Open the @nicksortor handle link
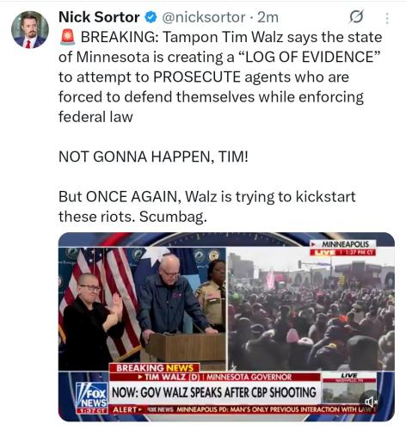Screen dimensions: 406x430 pyautogui.click(x=204, y=17)
